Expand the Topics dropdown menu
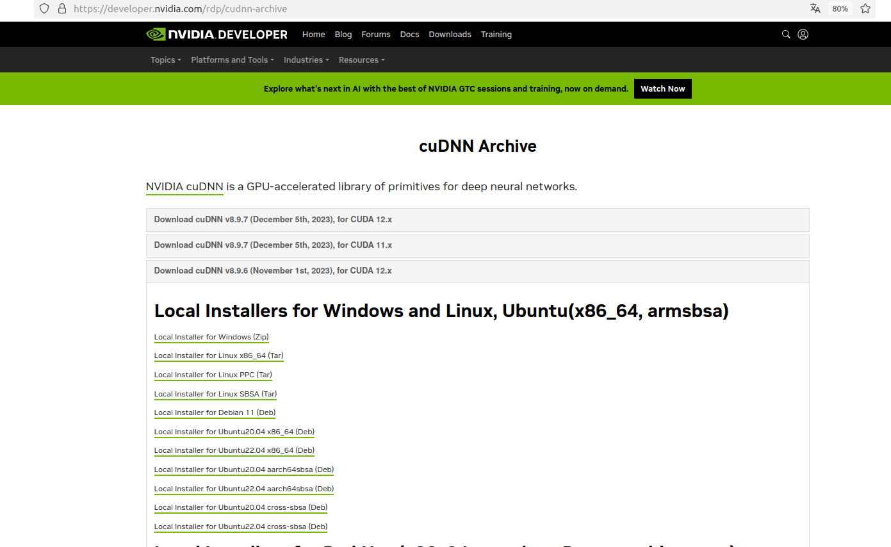 (x=166, y=60)
